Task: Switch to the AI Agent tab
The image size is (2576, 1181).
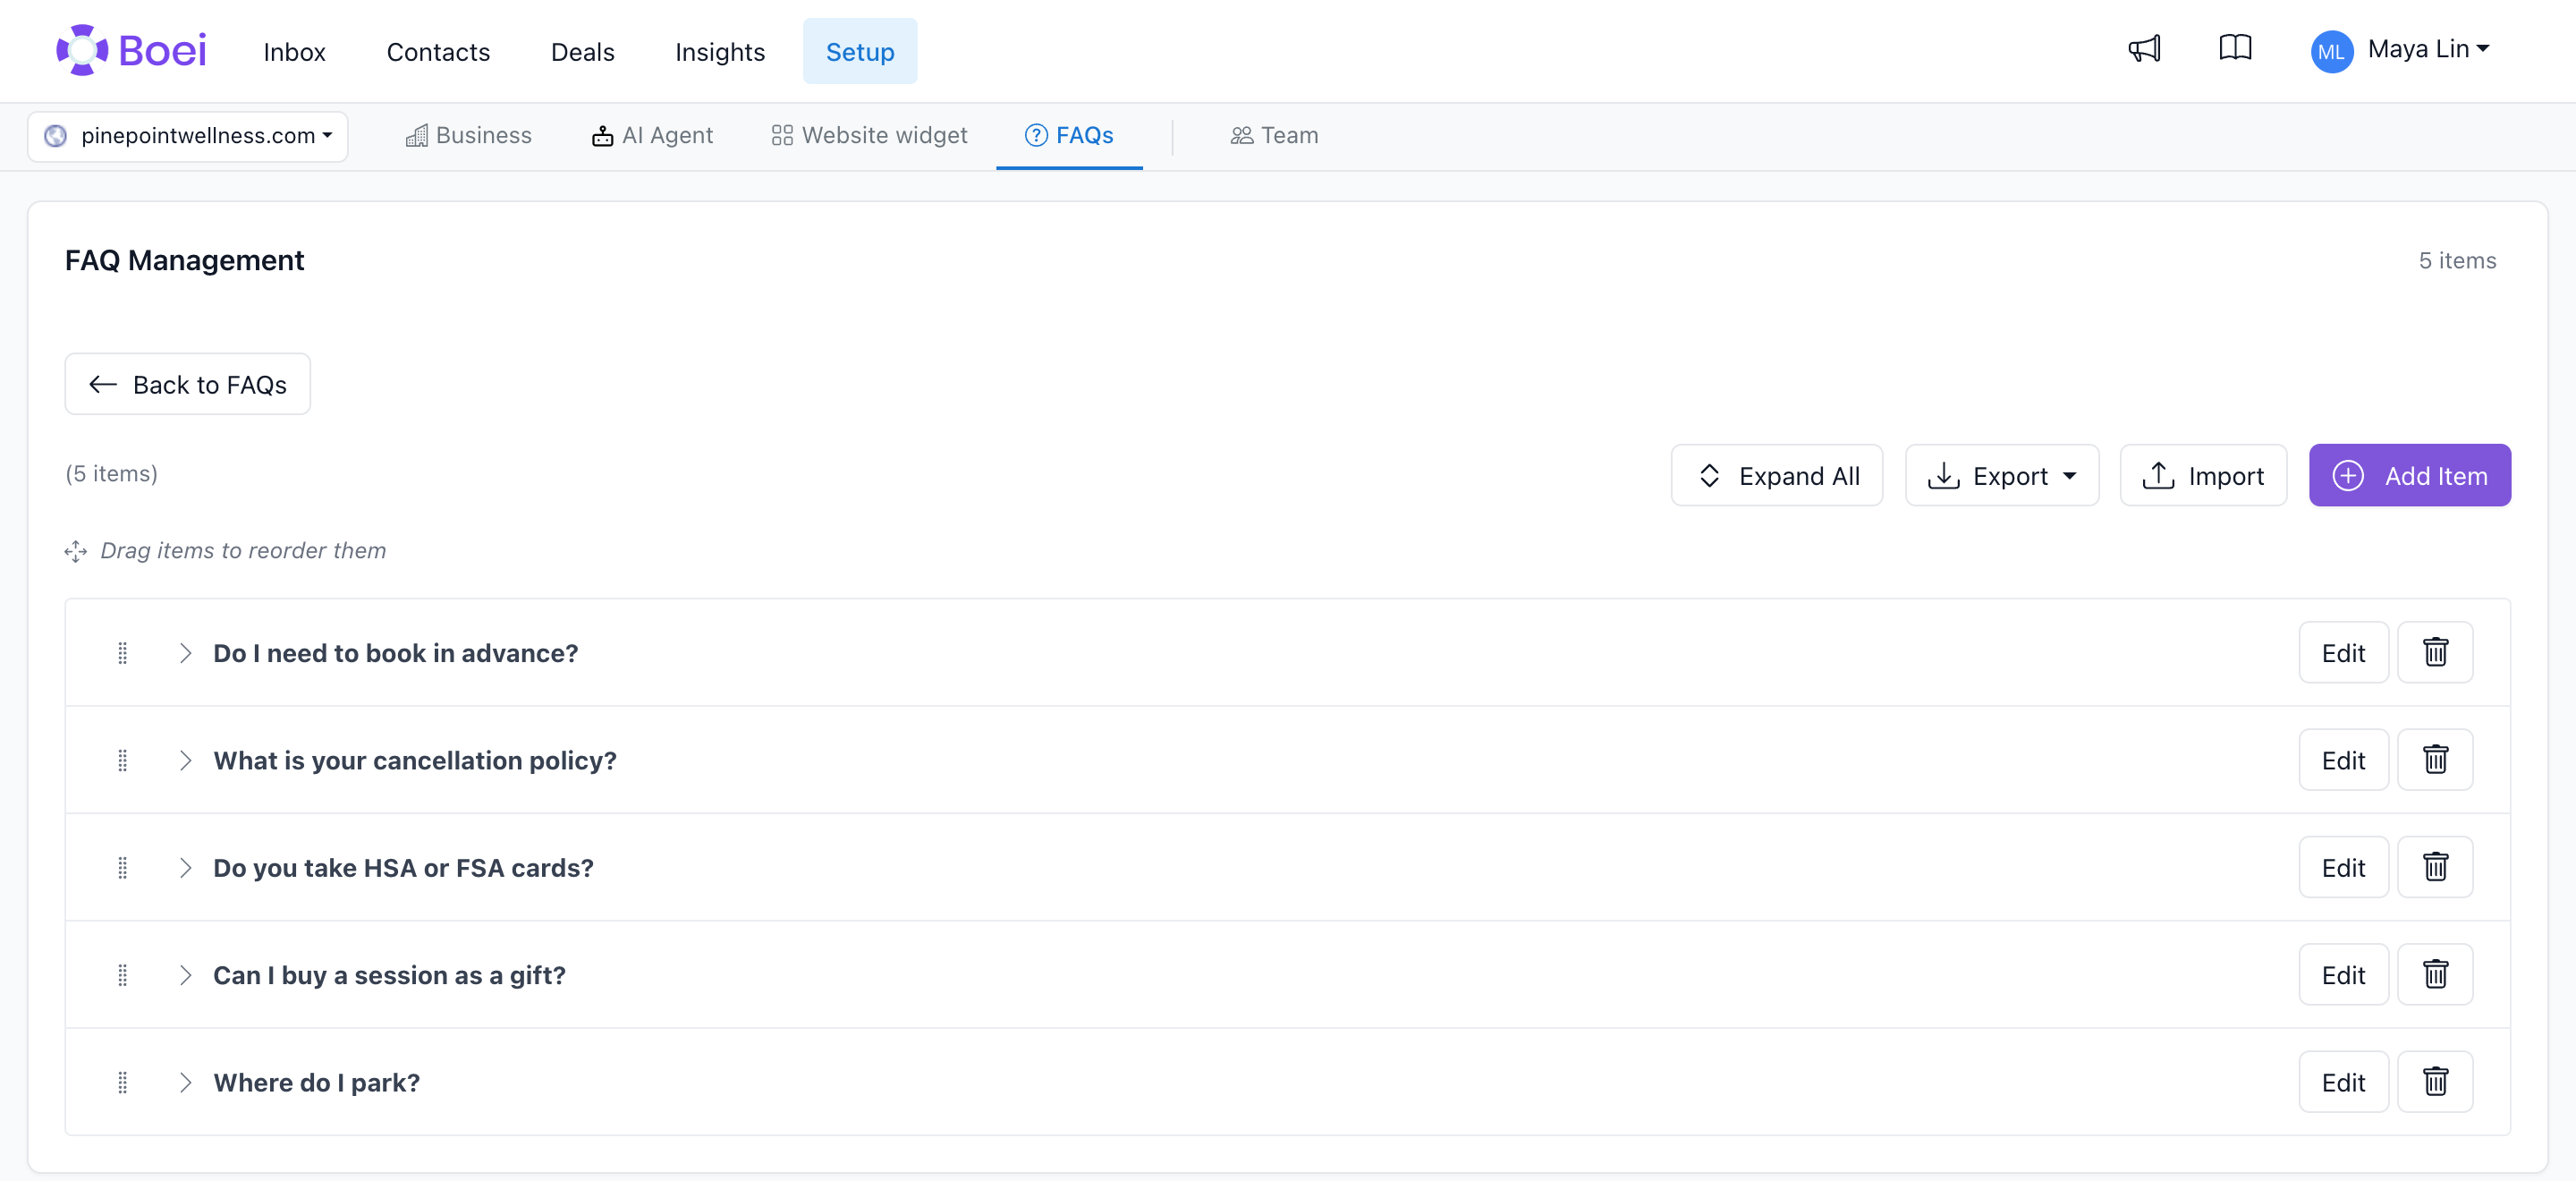Action: point(652,136)
